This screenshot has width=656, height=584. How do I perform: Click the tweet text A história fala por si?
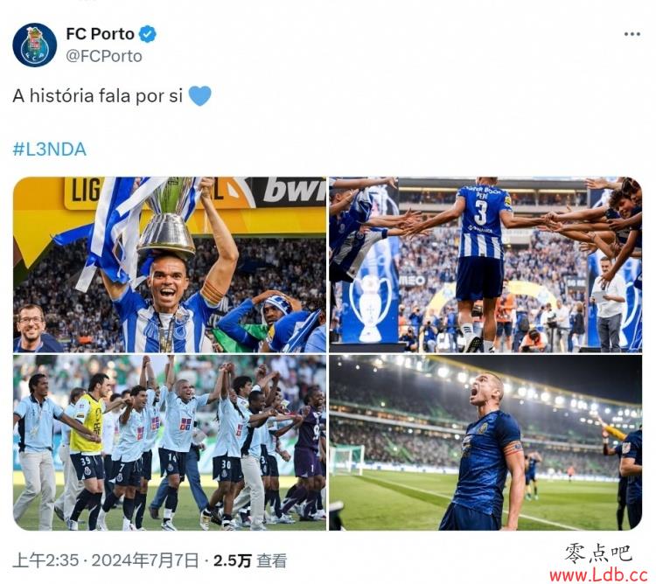[x=97, y=96]
